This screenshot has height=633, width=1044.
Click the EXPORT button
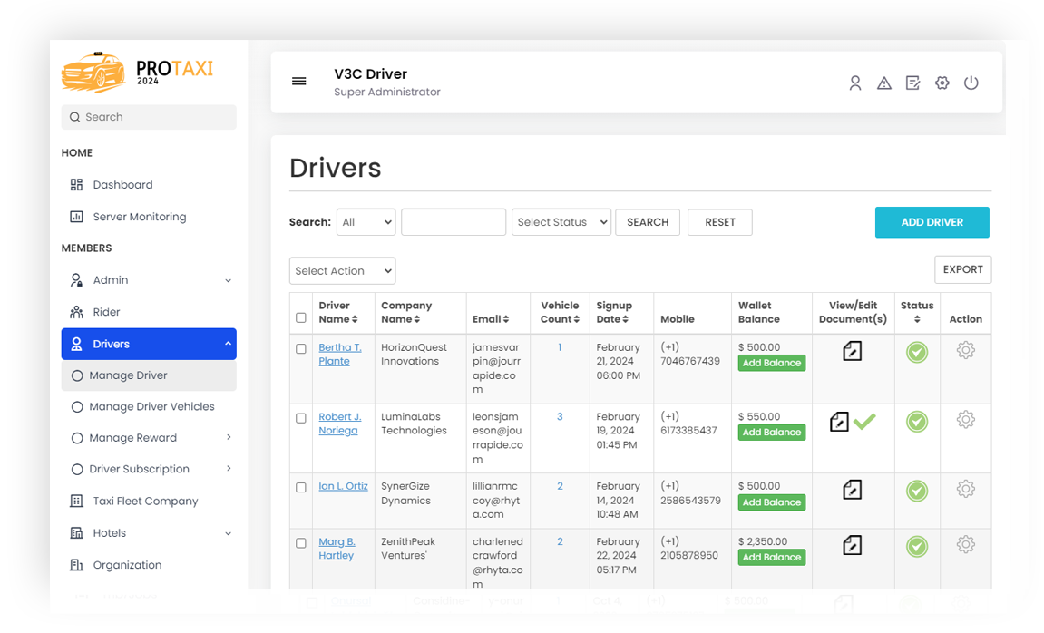962,269
